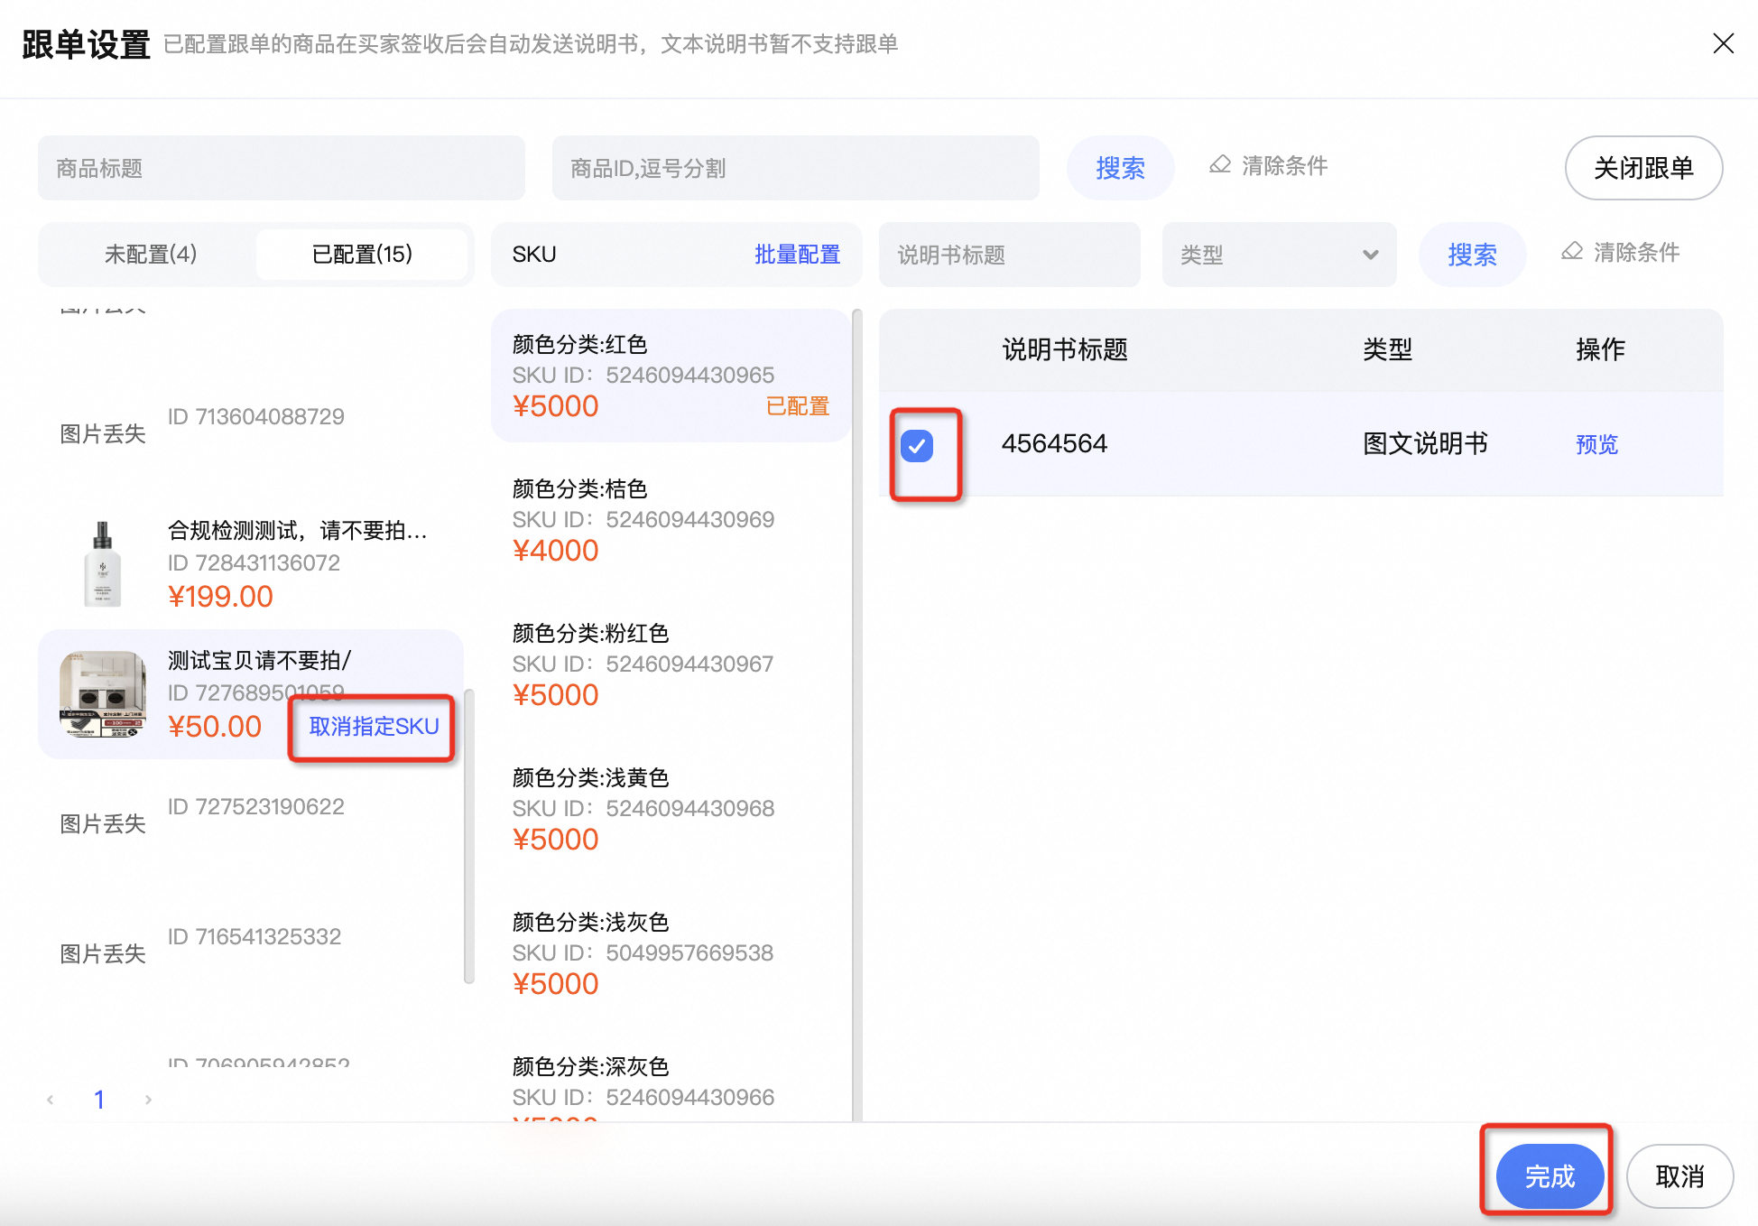Click SKU ID 5246094430969 text
1758x1226 pixels.
[x=643, y=519]
